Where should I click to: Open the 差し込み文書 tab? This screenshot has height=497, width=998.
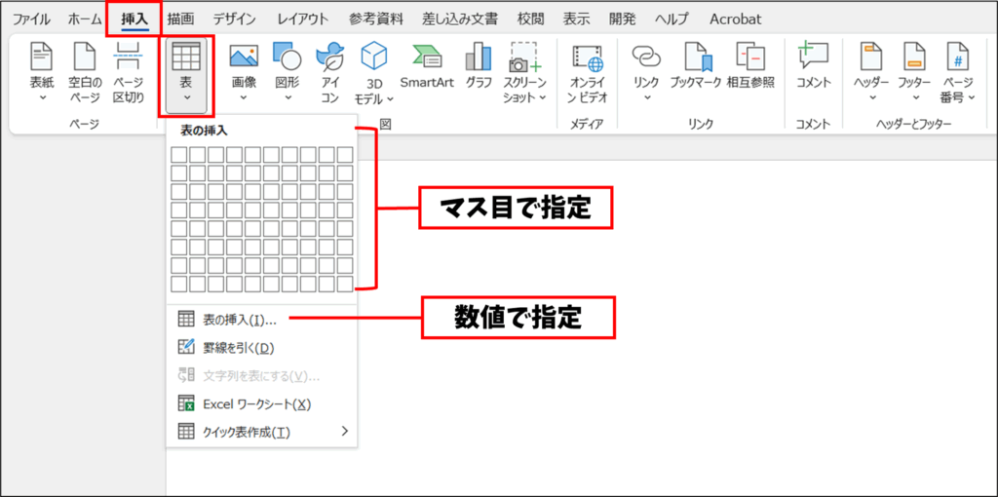[460, 19]
